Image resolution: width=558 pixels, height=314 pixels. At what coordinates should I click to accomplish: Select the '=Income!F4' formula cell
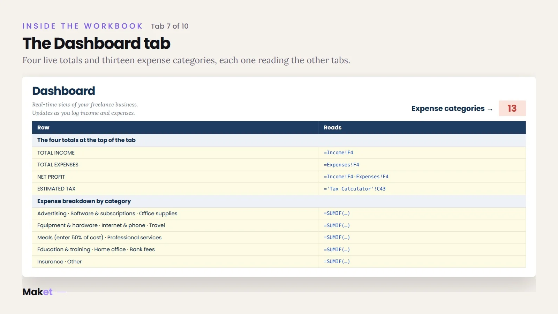[x=422, y=153]
